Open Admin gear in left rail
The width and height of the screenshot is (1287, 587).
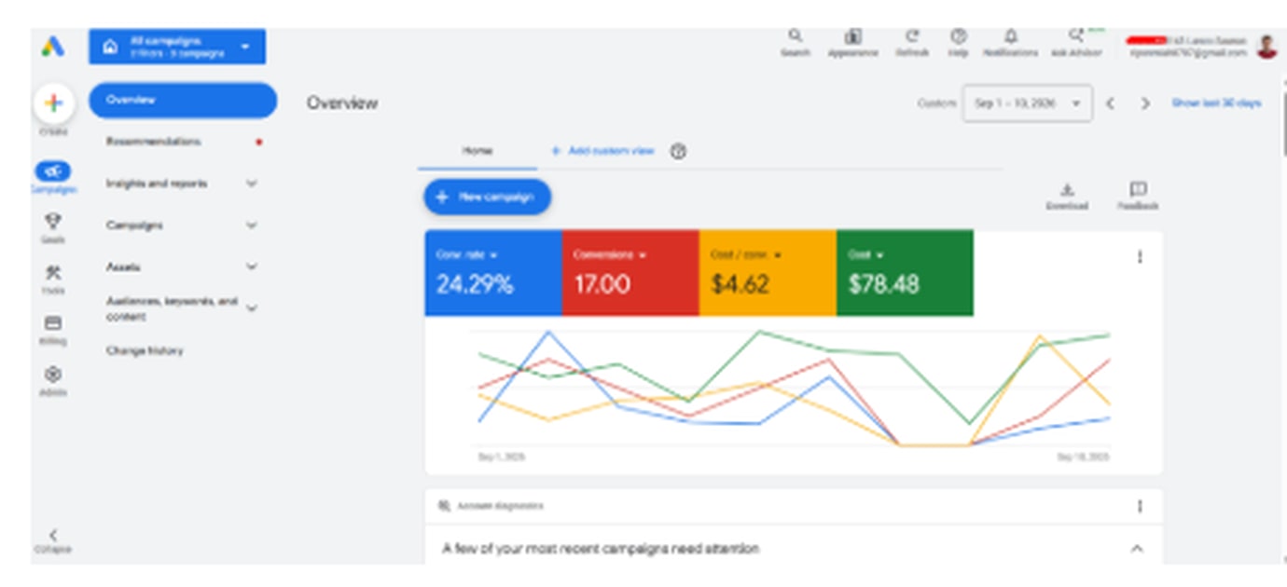click(x=53, y=374)
